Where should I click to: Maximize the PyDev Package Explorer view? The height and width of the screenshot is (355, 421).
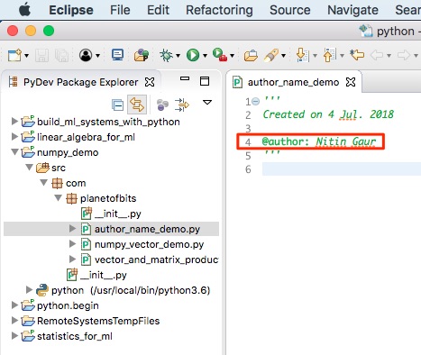205,81
